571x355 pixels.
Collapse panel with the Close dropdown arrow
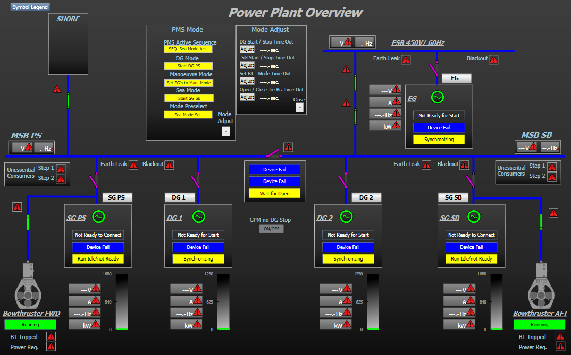299,108
